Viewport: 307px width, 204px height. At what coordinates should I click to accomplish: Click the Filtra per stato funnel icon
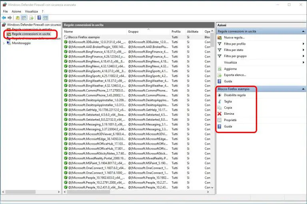click(220, 50)
